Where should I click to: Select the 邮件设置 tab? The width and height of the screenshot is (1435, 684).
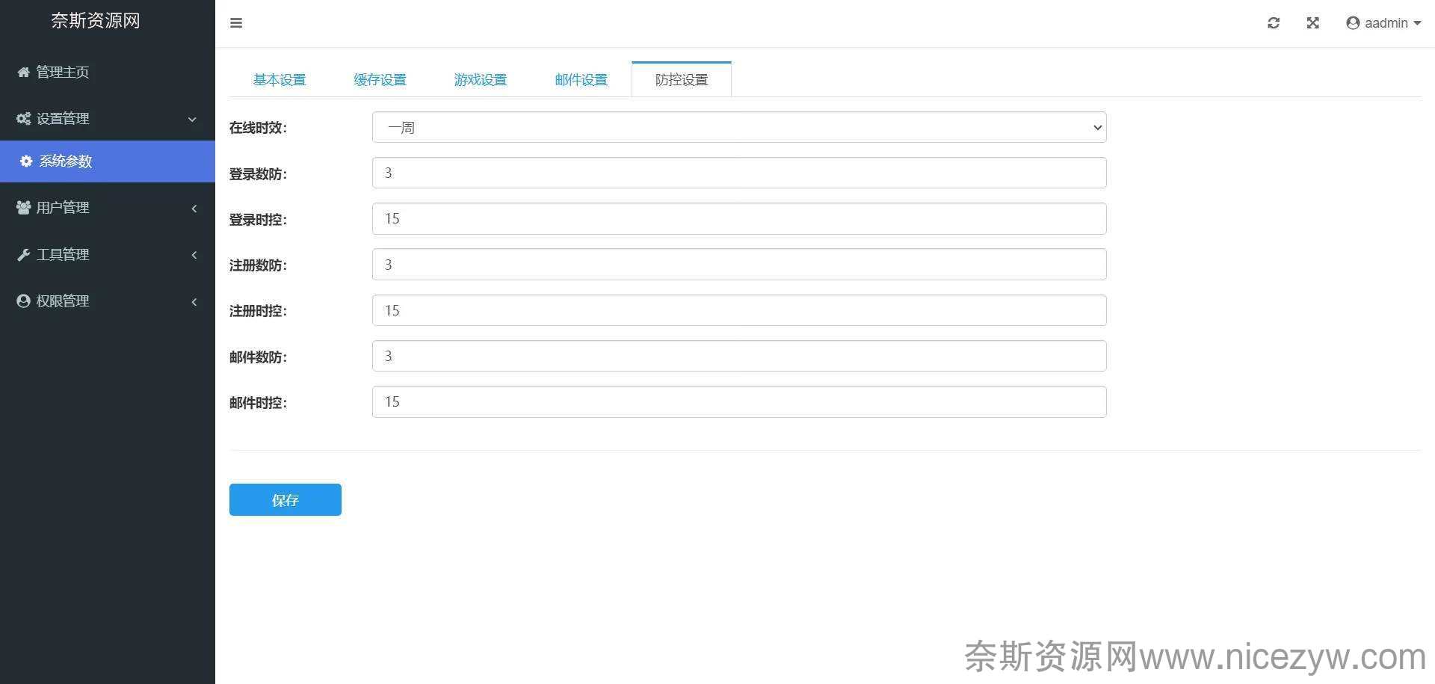[581, 80]
